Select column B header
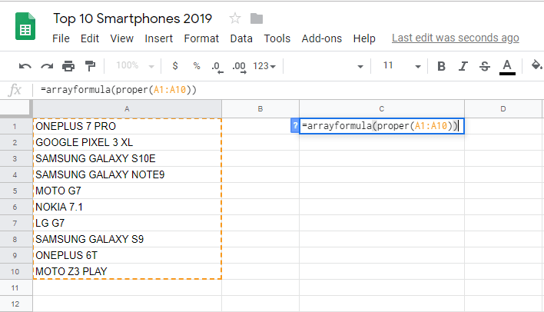544x312 pixels. [x=260, y=108]
